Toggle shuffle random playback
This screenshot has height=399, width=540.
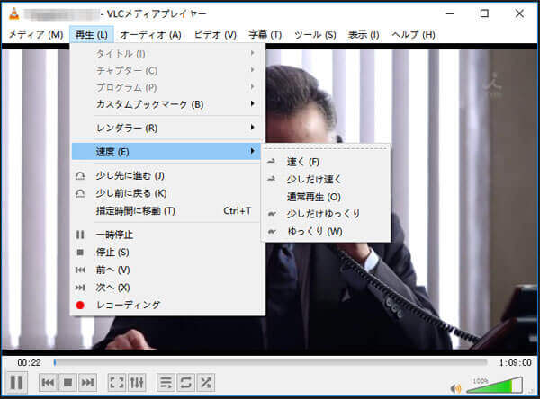[206, 383]
